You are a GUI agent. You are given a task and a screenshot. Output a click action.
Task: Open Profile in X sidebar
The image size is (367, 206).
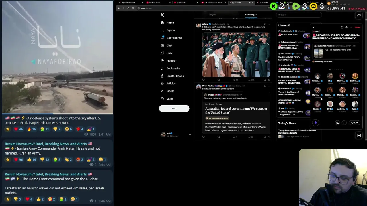coord(167,91)
